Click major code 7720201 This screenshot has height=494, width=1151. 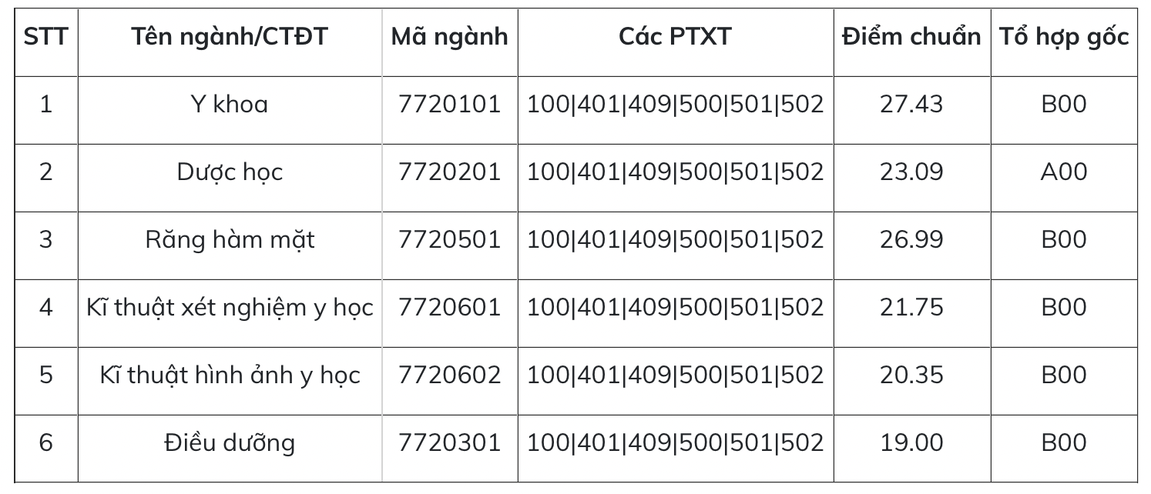coord(450,172)
